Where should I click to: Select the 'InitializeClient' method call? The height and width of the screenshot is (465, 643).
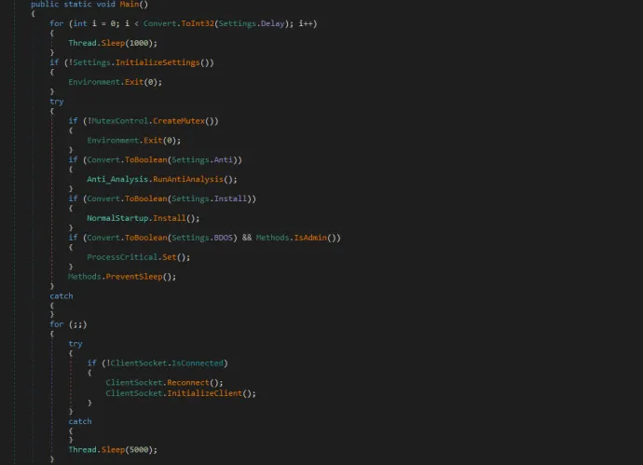tap(205, 393)
